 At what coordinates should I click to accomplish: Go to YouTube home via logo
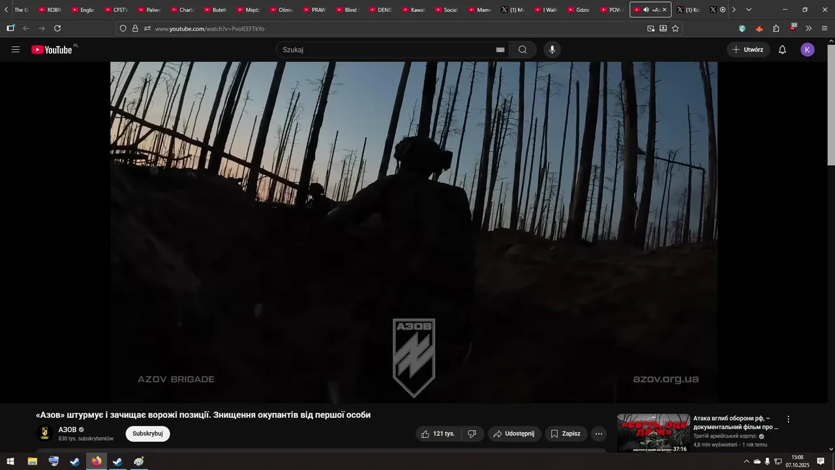click(52, 50)
